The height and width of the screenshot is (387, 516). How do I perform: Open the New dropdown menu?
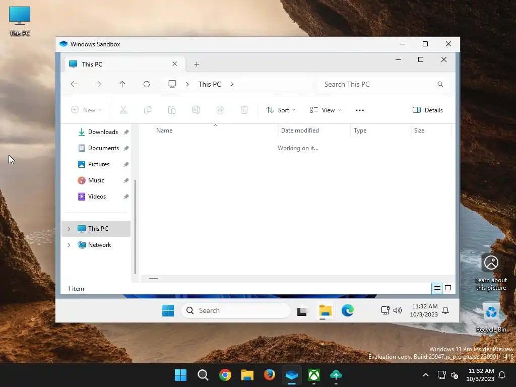point(86,110)
